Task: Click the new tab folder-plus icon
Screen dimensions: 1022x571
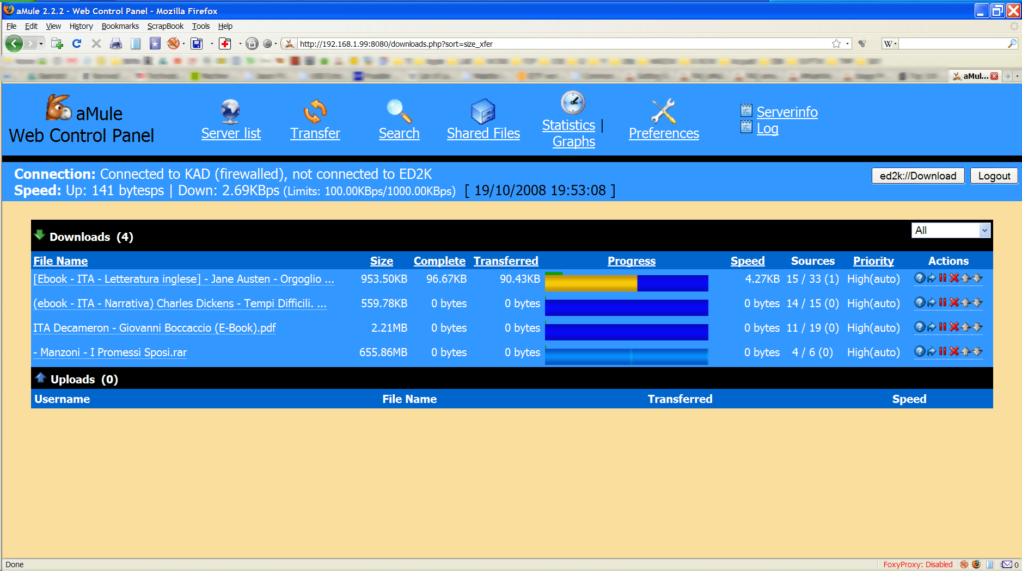Action: tap(57, 44)
